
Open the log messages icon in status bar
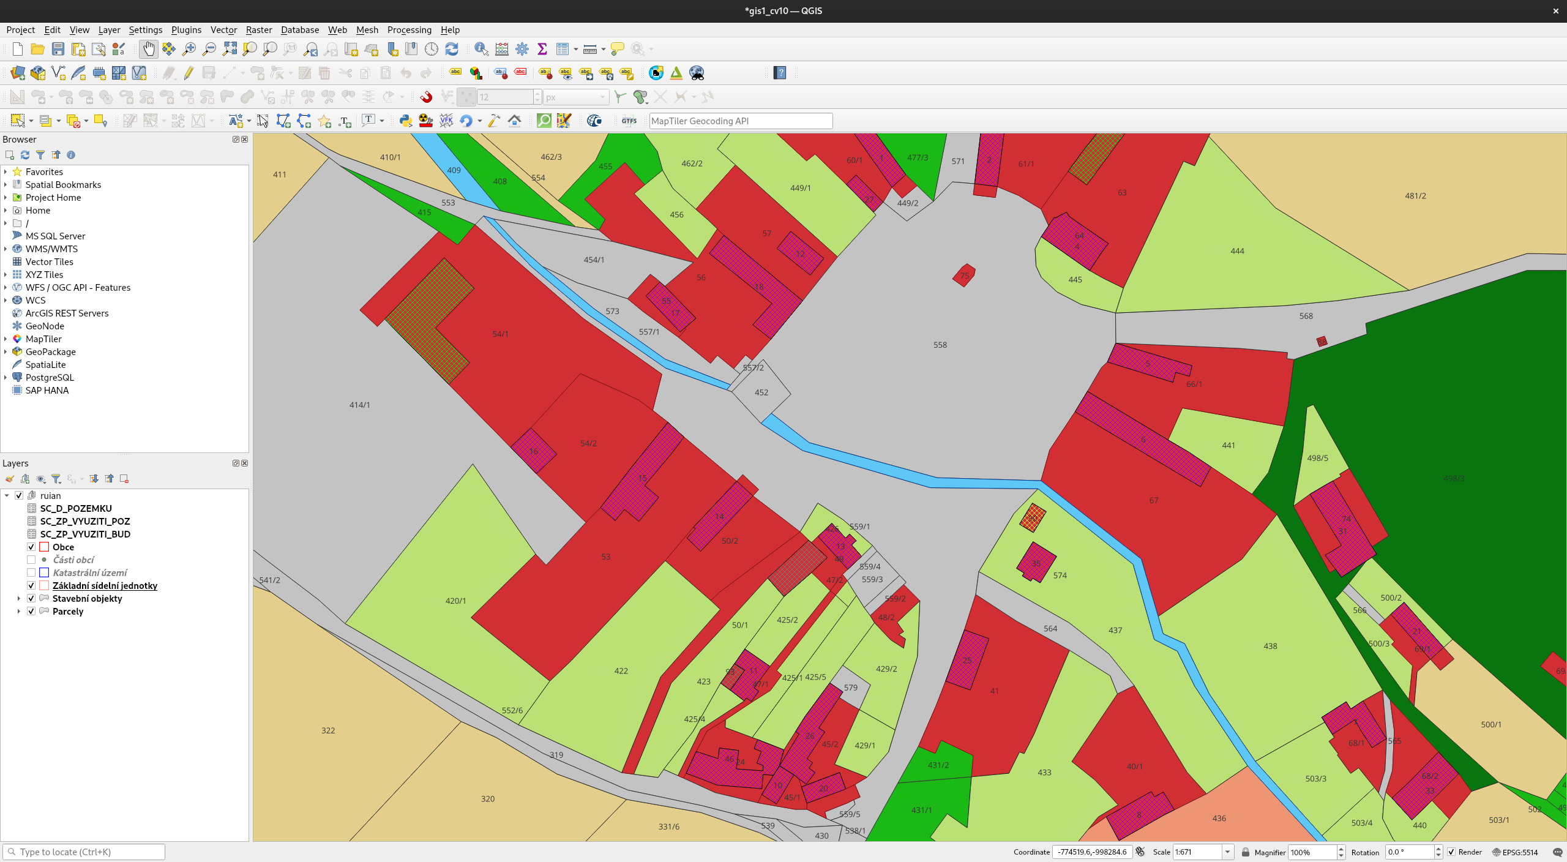point(1558,852)
